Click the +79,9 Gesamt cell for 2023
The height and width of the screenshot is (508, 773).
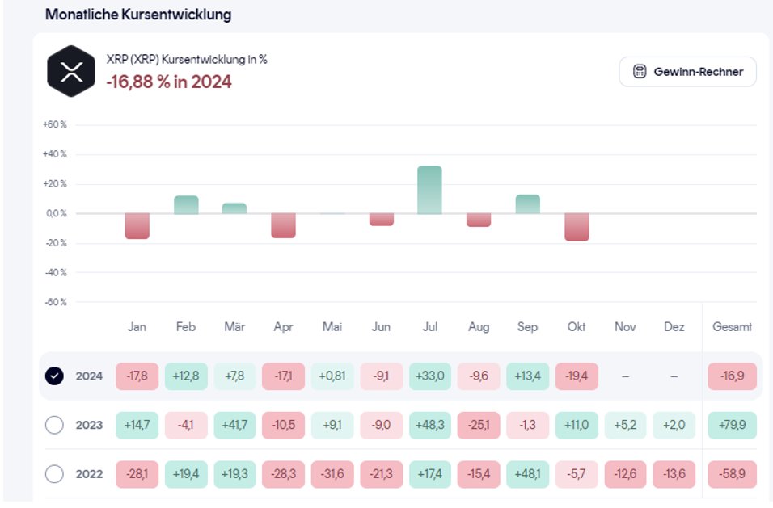coord(732,425)
